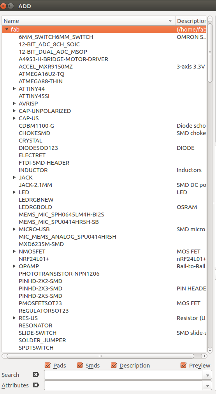Click into the Search input field
216x394 pixels.
click(x=123, y=375)
